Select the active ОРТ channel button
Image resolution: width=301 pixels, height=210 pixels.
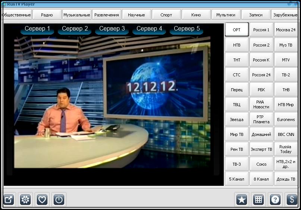click(237, 29)
